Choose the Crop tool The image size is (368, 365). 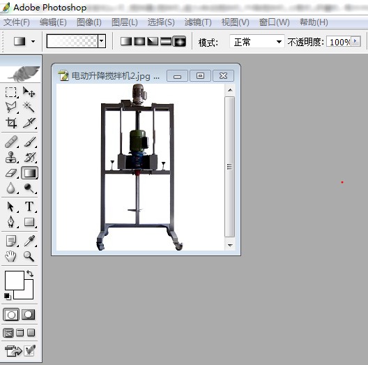click(11, 122)
